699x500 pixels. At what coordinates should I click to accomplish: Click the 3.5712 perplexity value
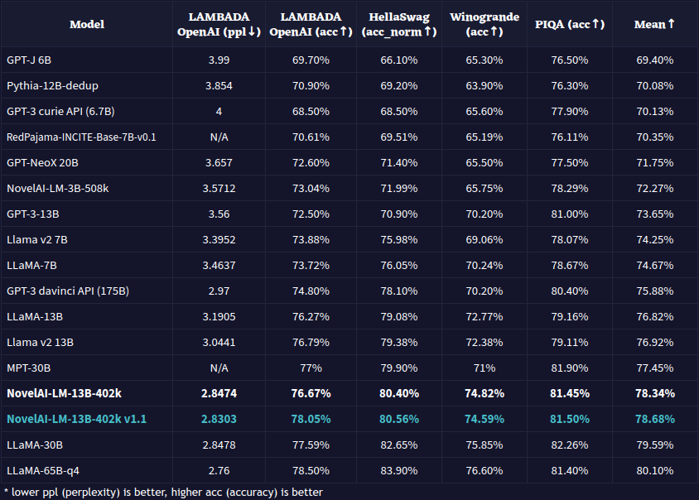(219, 188)
